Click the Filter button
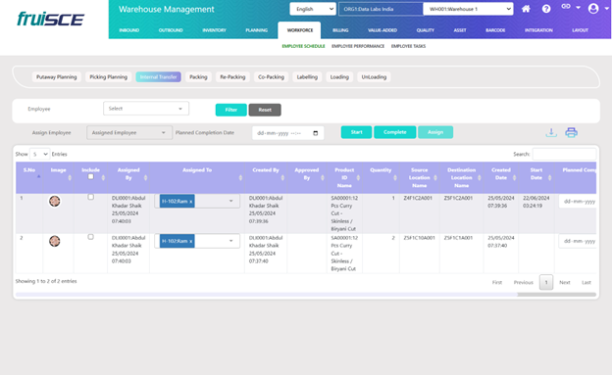Viewport: 612px width, 375px height. coord(231,110)
